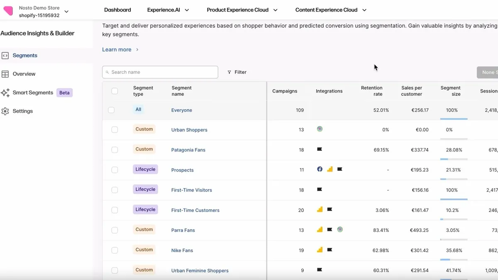Click the All tag in the Everyone row

coord(138,110)
